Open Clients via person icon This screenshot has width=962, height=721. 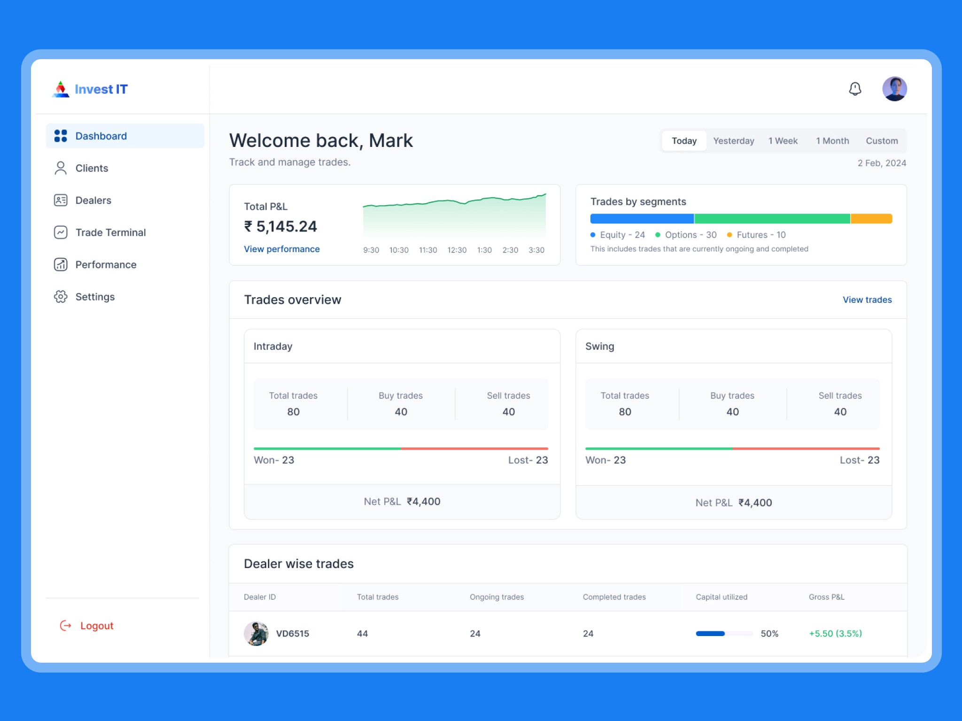tap(61, 168)
